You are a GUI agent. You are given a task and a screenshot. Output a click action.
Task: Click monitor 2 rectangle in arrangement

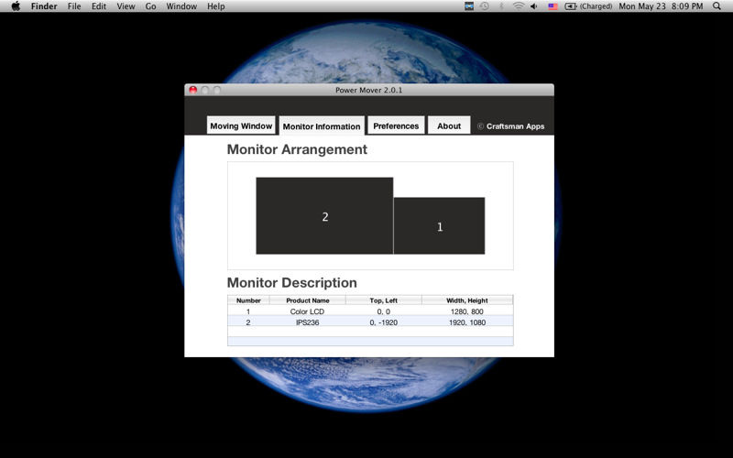(x=324, y=216)
